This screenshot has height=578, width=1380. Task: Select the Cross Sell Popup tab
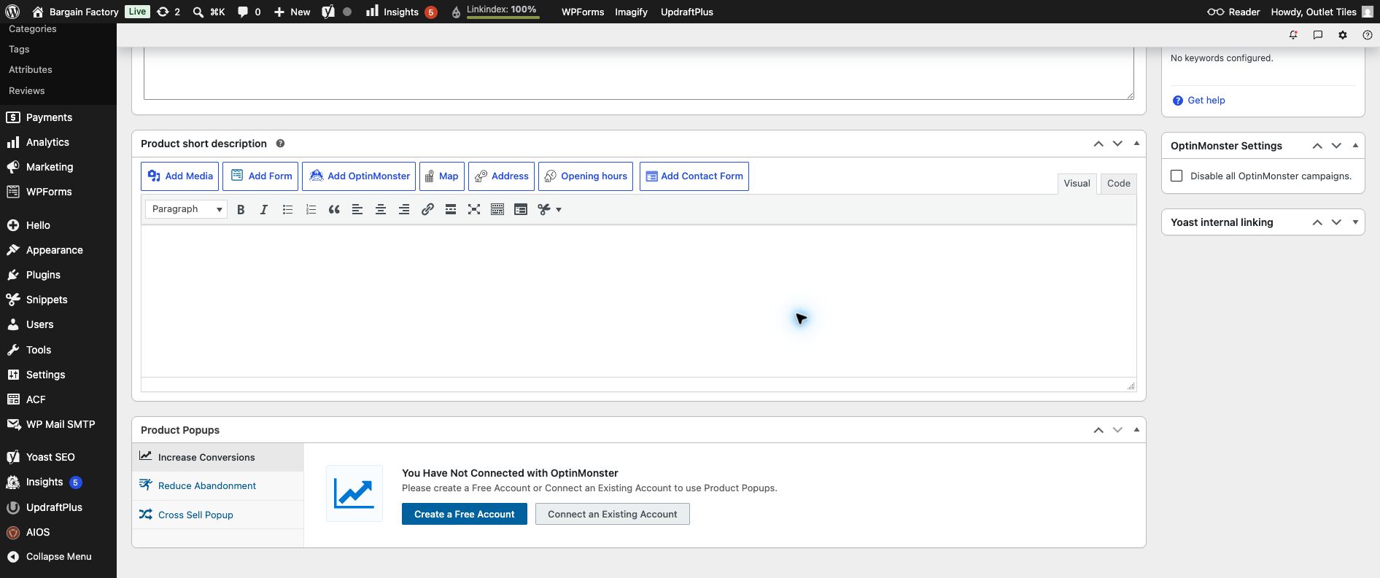(217, 515)
